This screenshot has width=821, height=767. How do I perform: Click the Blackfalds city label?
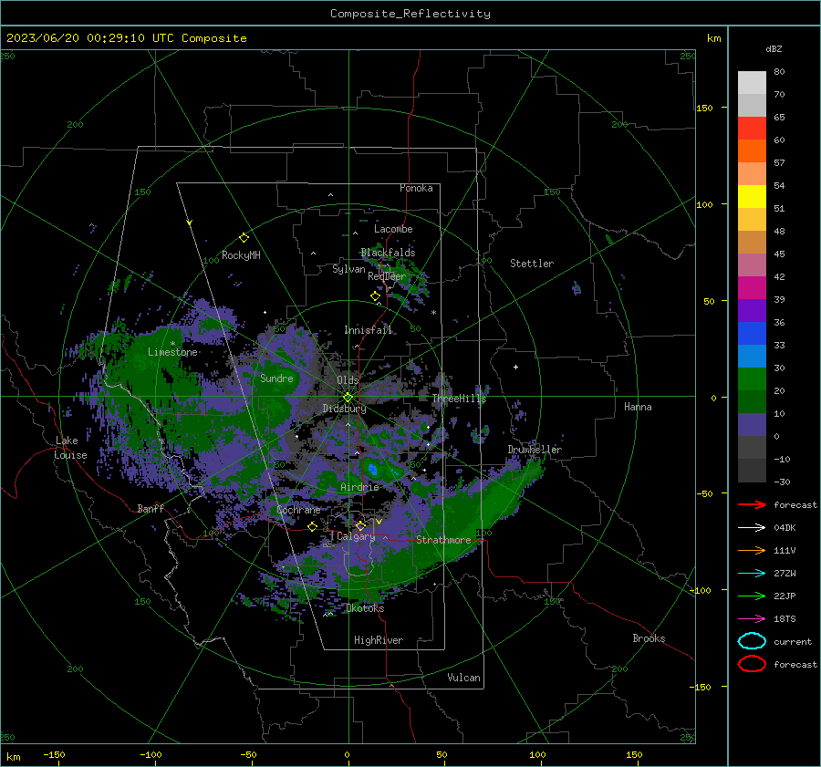click(388, 253)
